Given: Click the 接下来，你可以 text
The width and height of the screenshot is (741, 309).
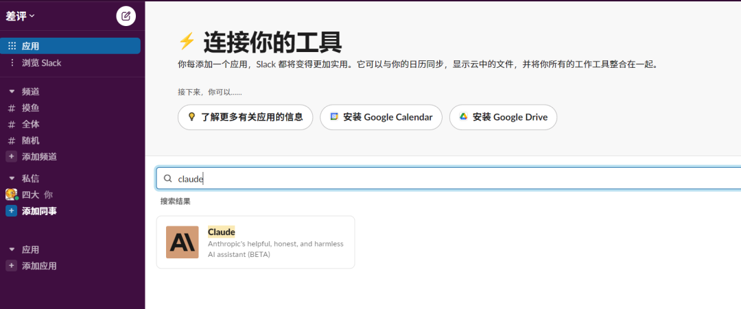Looking at the screenshot, I should tap(210, 92).
